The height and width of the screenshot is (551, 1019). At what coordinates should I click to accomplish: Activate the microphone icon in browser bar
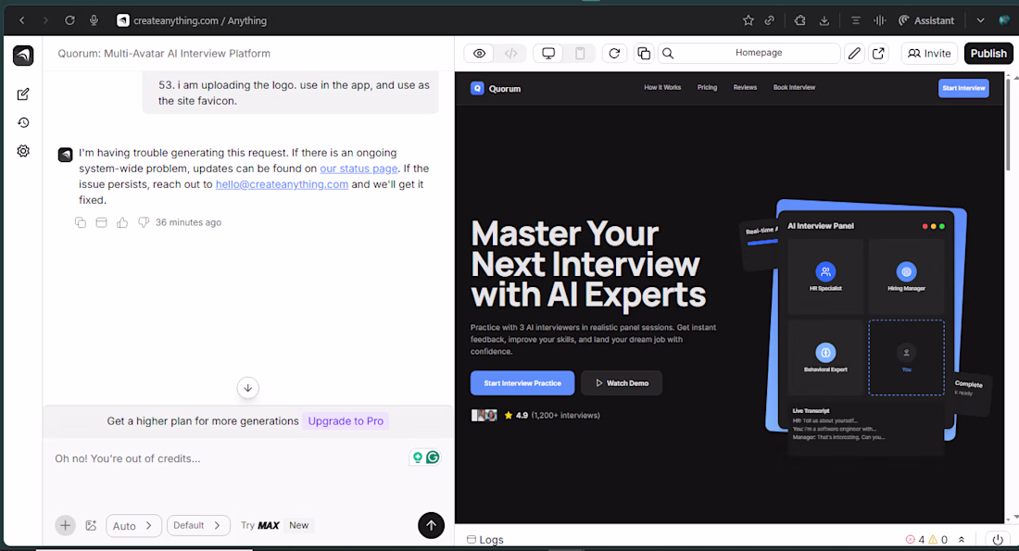click(x=94, y=20)
